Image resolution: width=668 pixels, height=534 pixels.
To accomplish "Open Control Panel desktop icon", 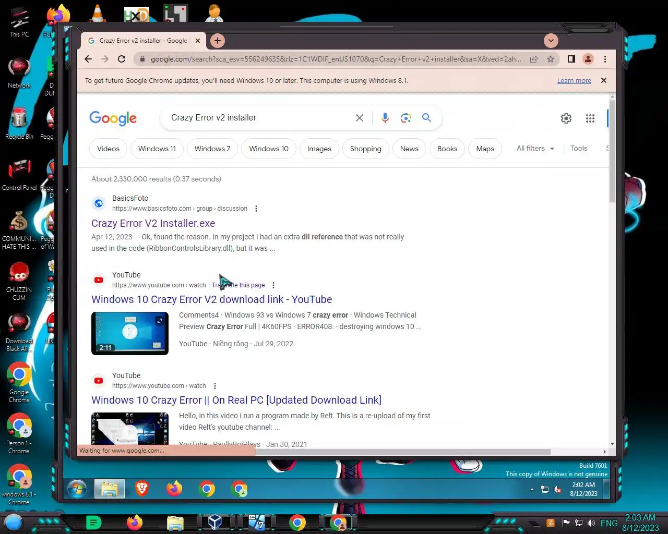I will [19, 175].
